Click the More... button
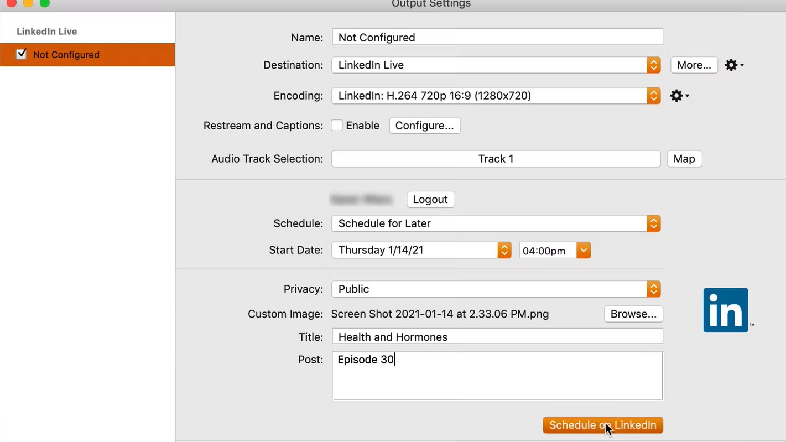Viewport: 786px width, 442px height. tap(694, 65)
